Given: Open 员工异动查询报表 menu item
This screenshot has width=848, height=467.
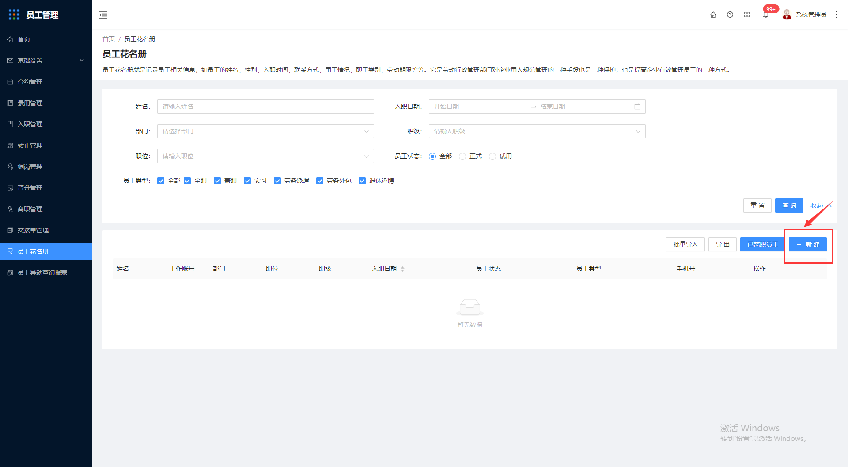Looking at the screenshot, I should point(46,273).
